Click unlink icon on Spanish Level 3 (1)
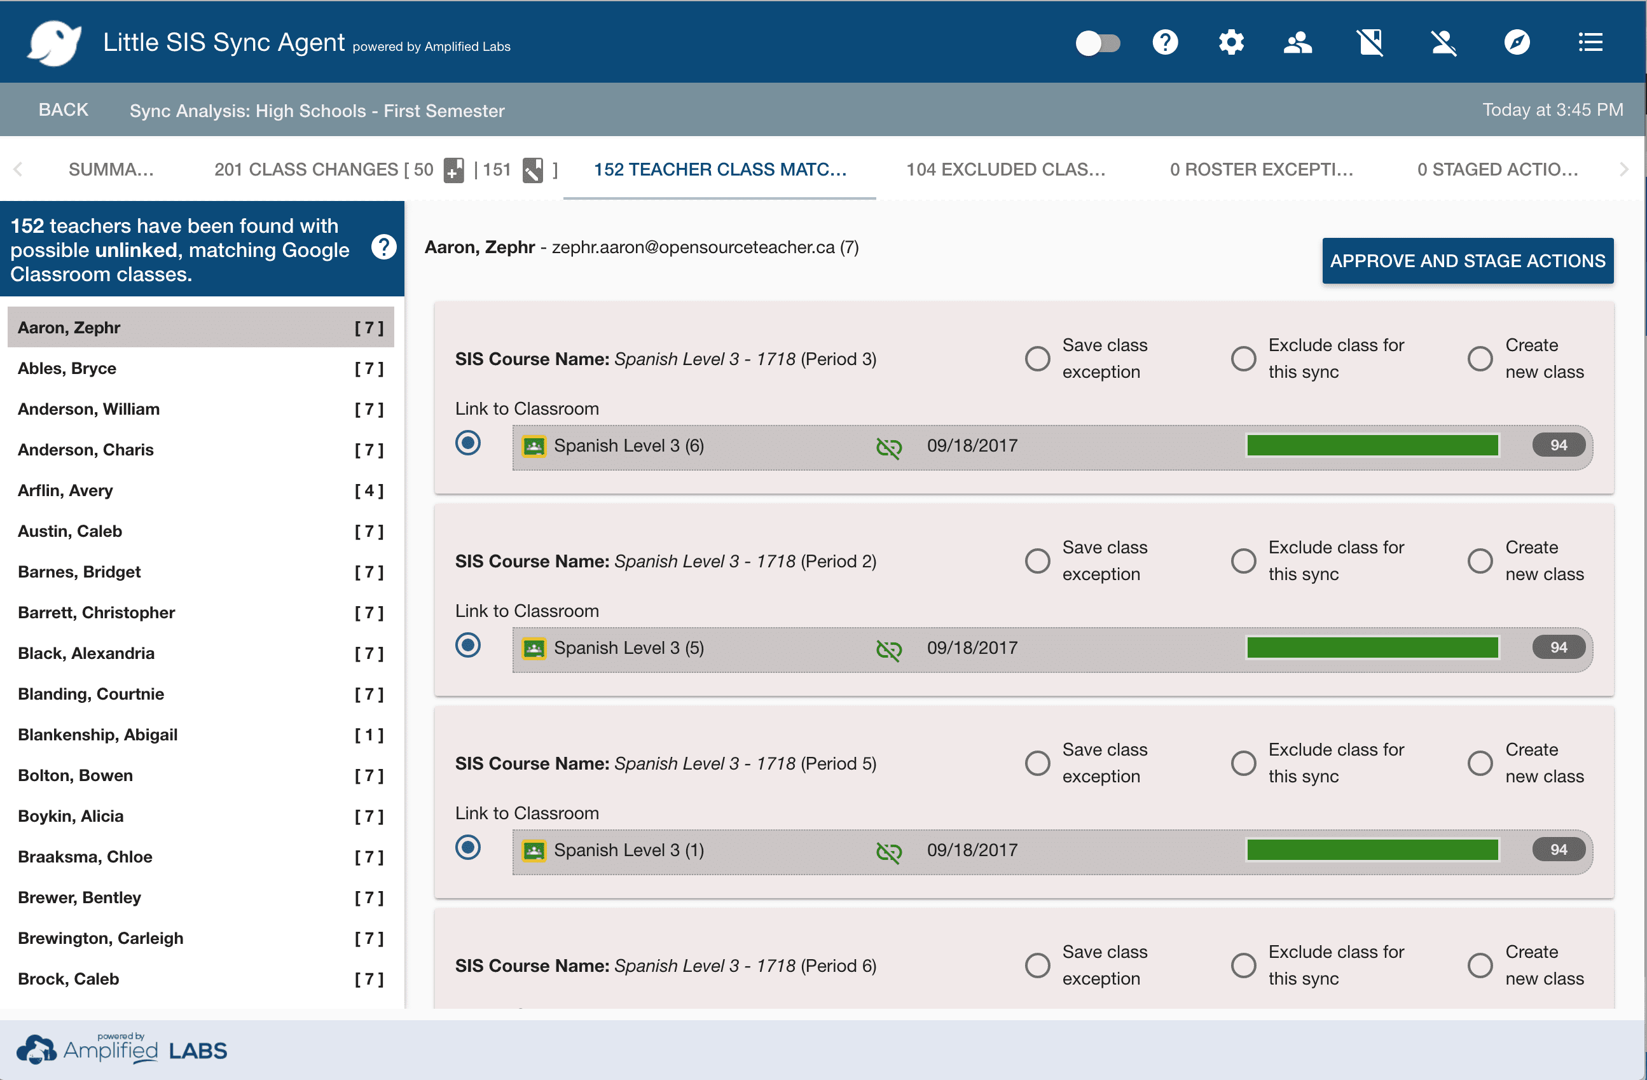This screenshot has width=1647, height=1080. tap(888, 852)
